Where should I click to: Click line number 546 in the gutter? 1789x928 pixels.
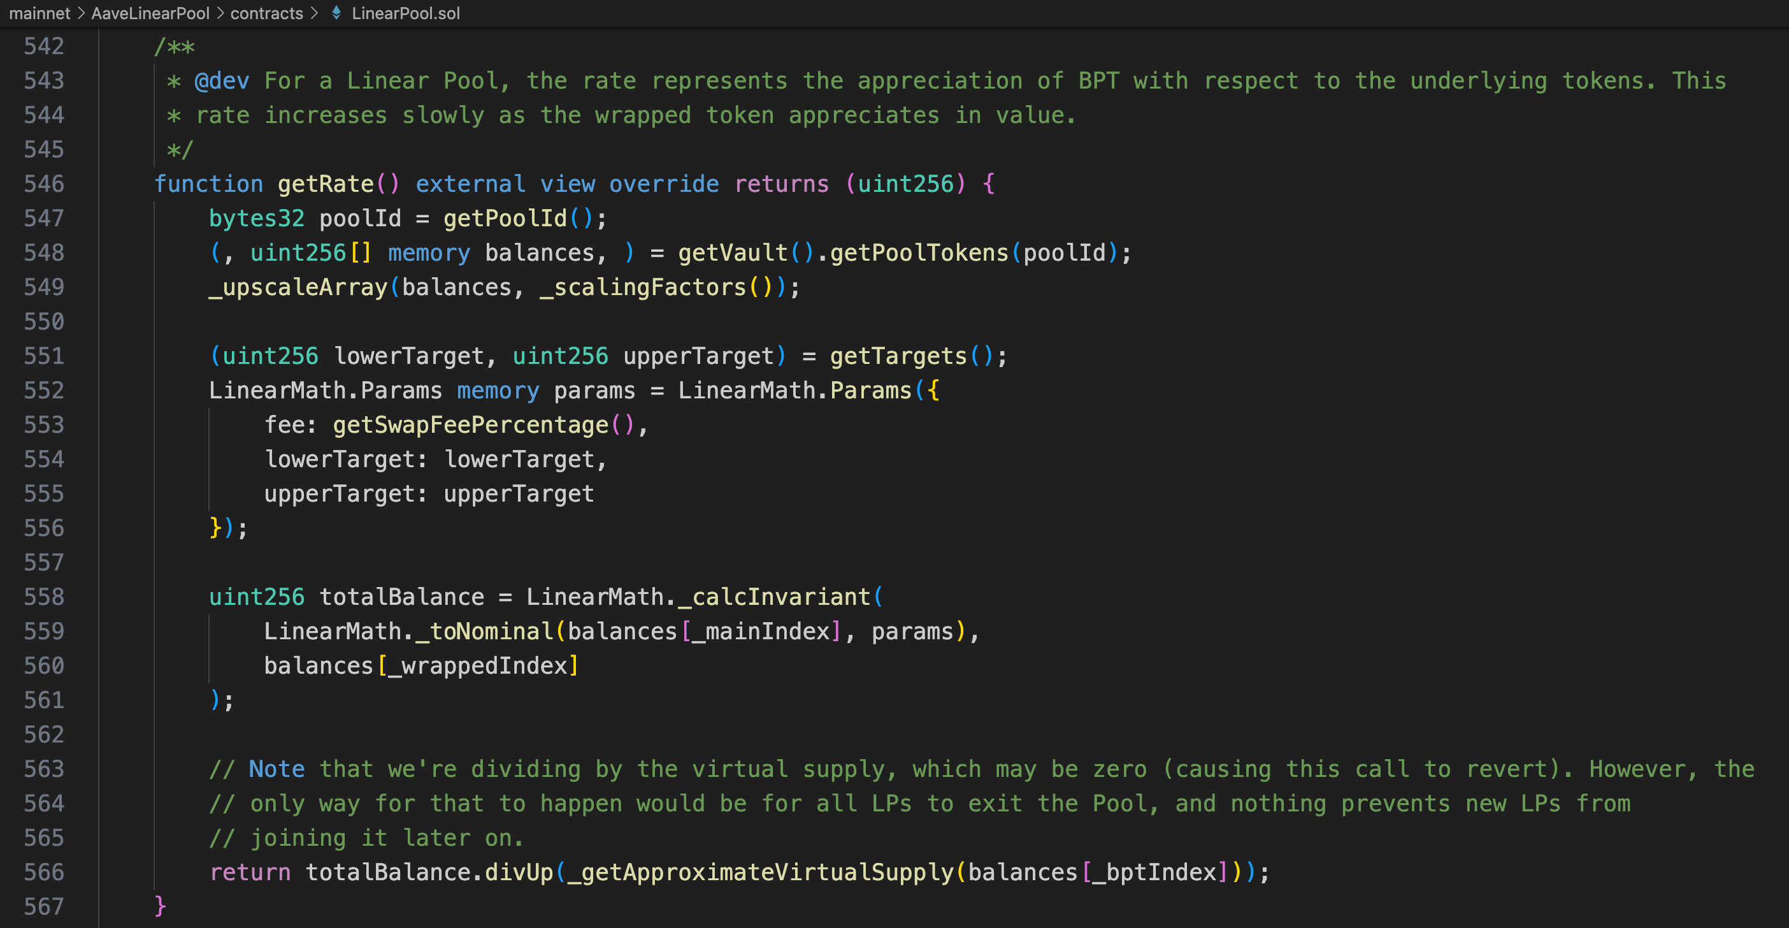pos(44,184)
